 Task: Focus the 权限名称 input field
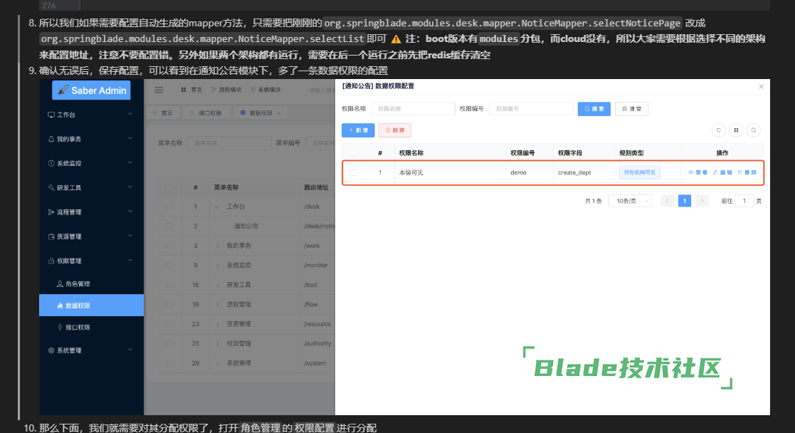click(414, 109)
